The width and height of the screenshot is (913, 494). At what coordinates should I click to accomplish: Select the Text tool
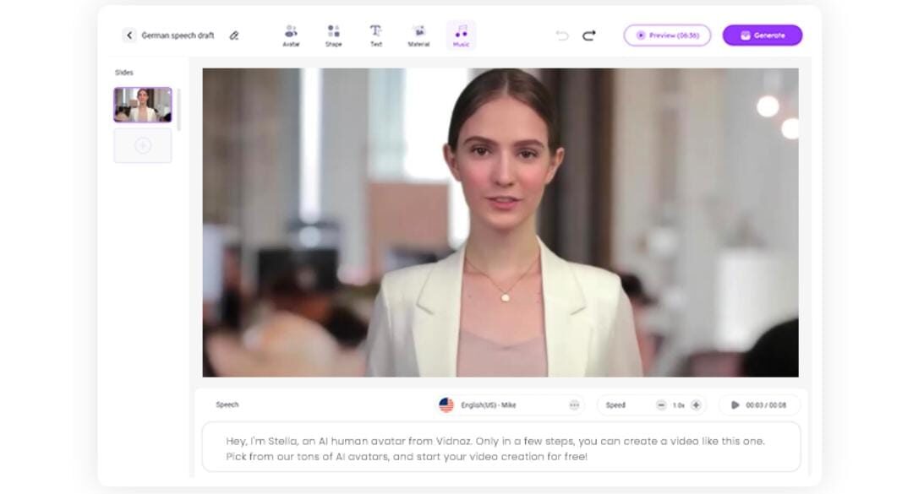376,35
